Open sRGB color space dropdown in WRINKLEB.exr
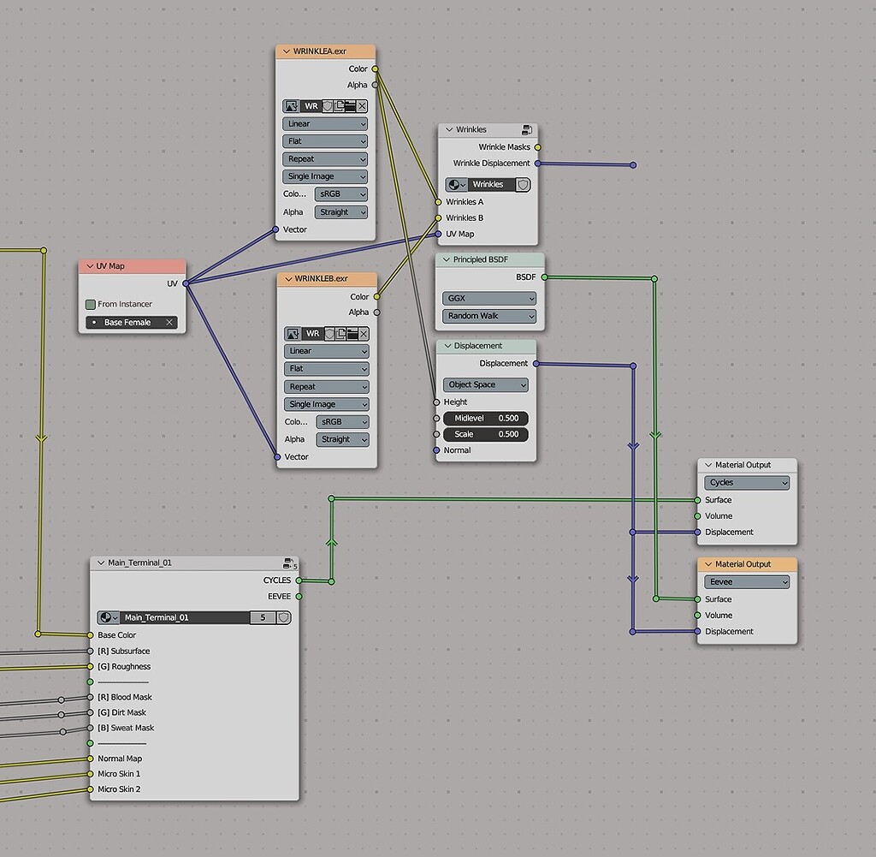The image size is (876, 857). (x=342, y=421)
